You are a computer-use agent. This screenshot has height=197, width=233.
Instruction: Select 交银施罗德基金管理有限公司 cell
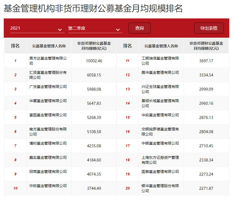pyautogui.click(x=161, y=132)
